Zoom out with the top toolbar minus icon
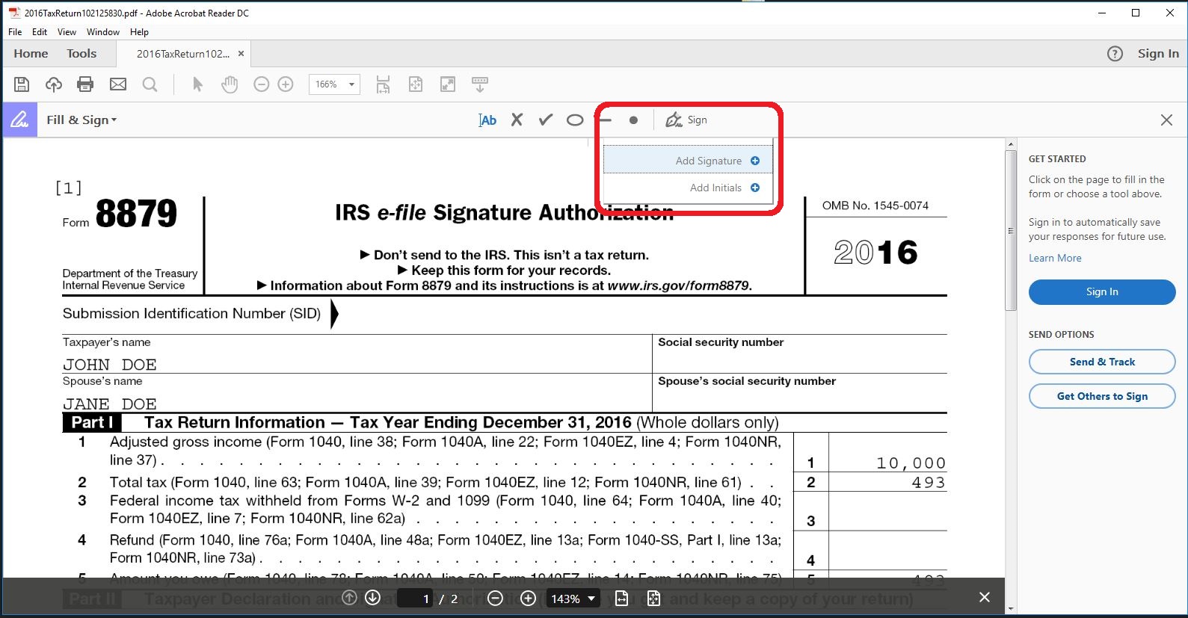This screenshot has width=1188, height=618. (x=261, y=84)
